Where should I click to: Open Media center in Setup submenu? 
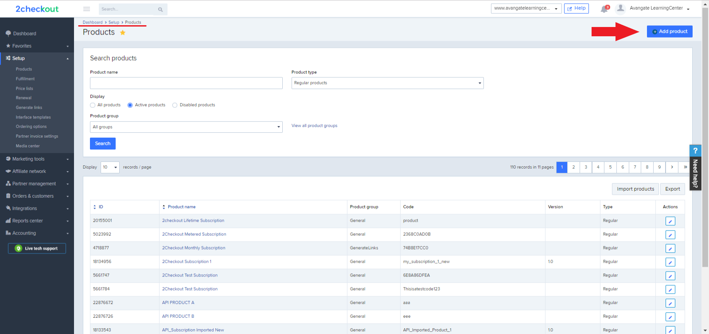point(27,146)
